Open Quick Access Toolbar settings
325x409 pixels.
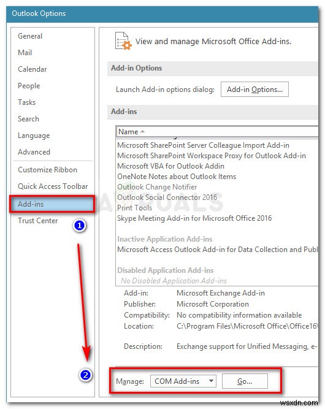click(53, 186)
